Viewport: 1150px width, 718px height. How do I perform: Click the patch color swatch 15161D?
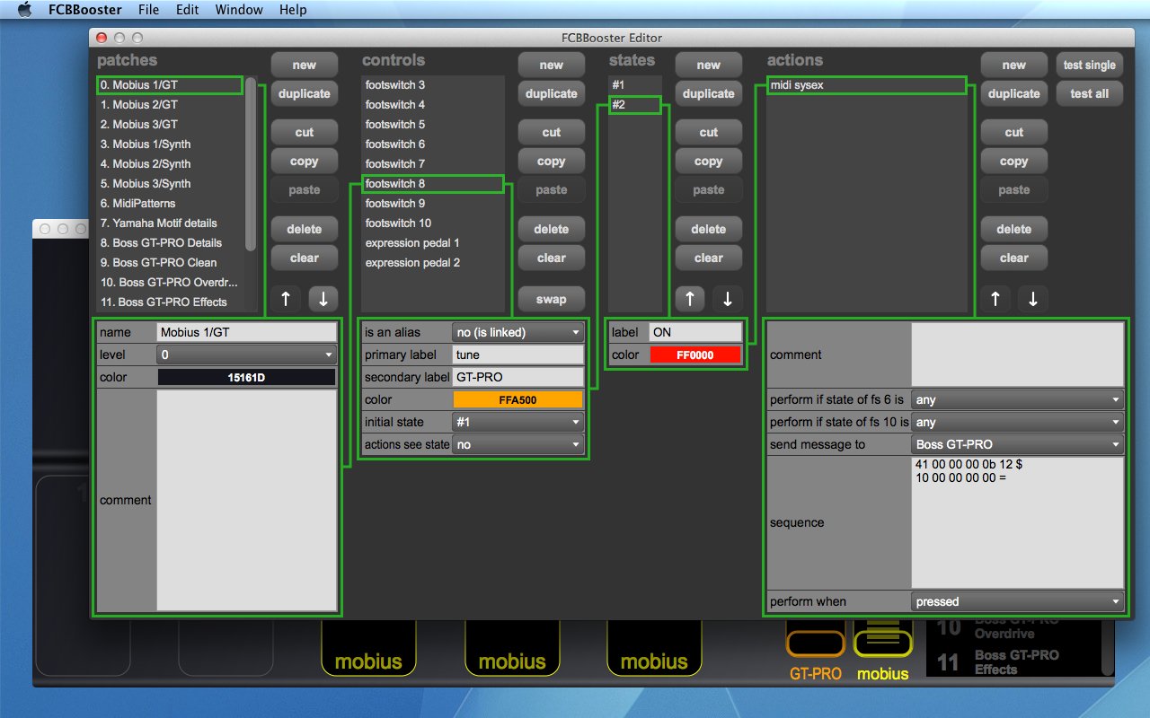coord(246,378)
